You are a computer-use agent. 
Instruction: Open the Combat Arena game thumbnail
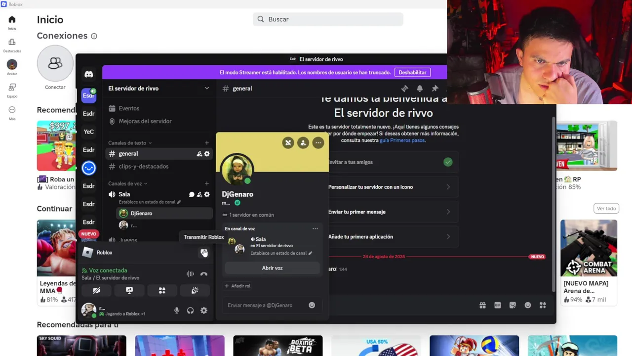tap(589, 248)
